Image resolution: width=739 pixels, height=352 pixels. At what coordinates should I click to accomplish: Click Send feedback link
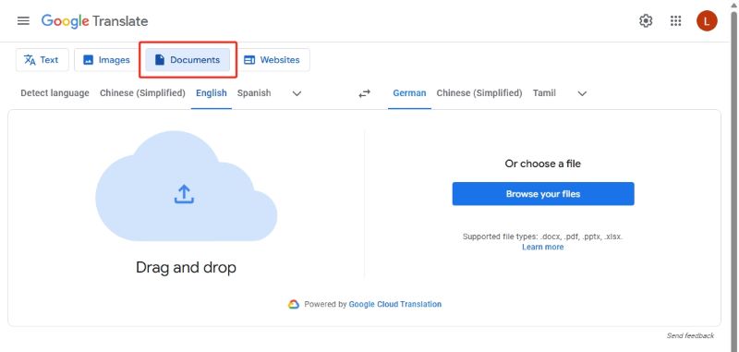[x=690, y=336]
